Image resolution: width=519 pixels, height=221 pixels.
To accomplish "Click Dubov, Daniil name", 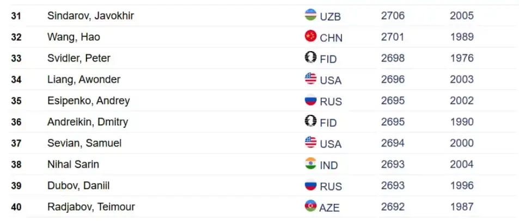I will (78, 186).
